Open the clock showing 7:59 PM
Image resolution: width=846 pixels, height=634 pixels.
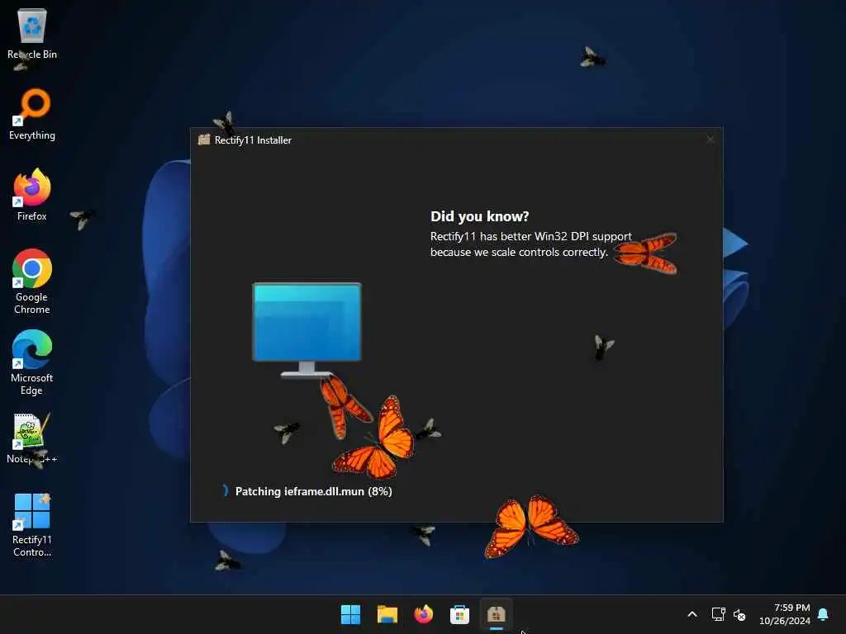tap(785, 614)
